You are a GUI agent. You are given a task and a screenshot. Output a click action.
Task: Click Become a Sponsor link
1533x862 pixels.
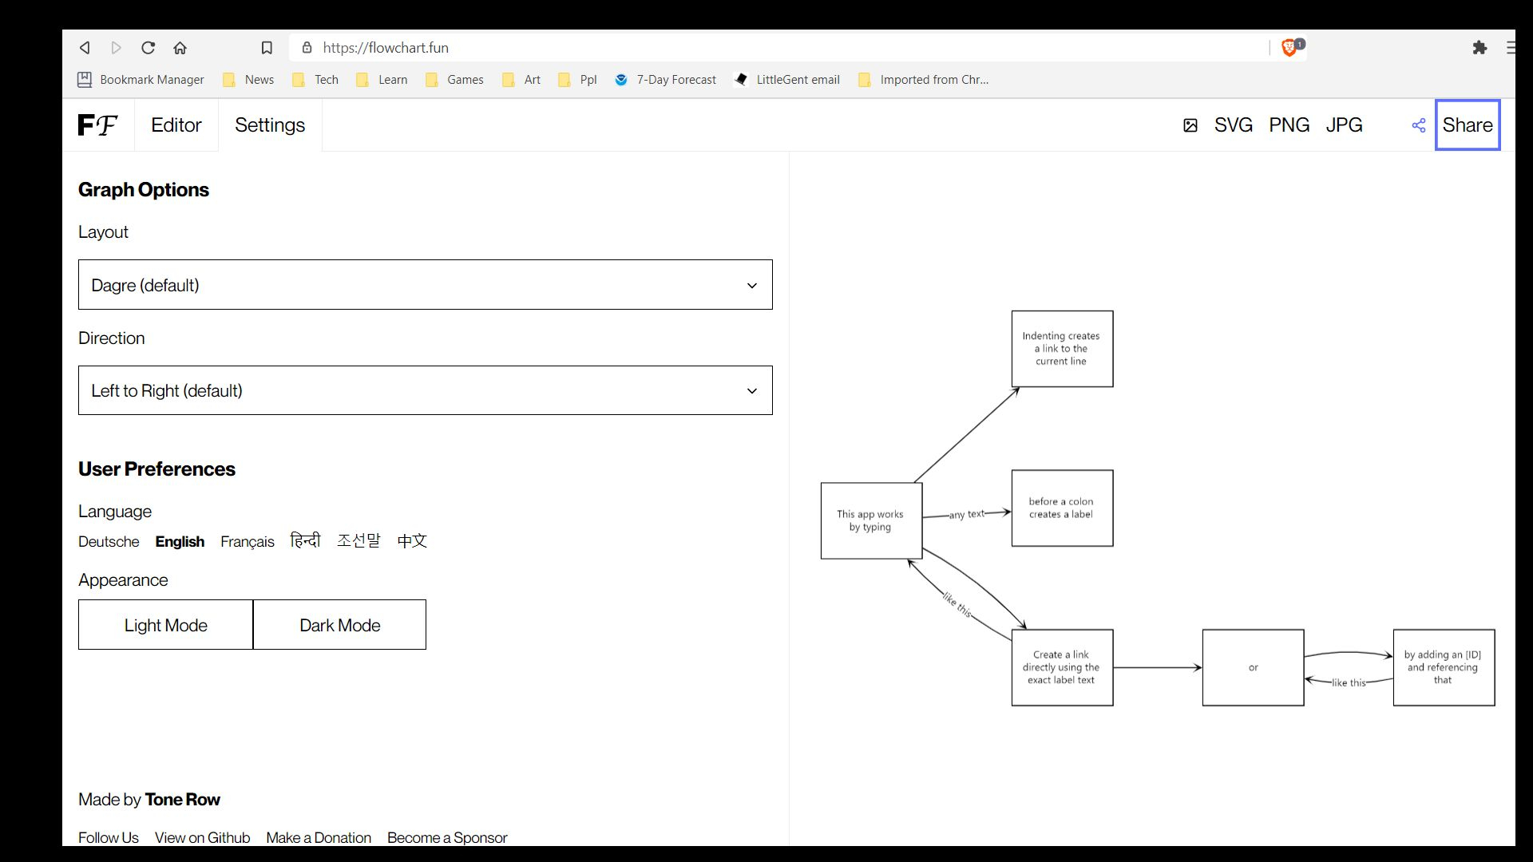447,838
